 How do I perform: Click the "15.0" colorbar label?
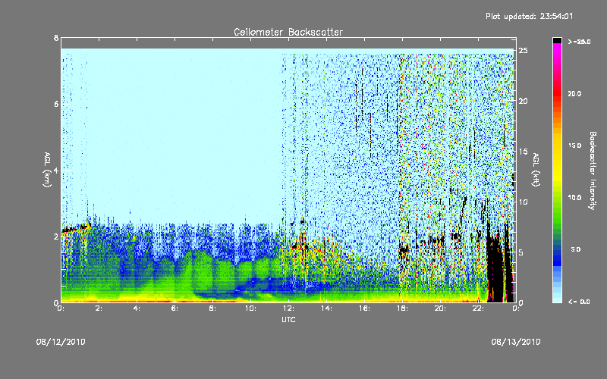(574, 146)
